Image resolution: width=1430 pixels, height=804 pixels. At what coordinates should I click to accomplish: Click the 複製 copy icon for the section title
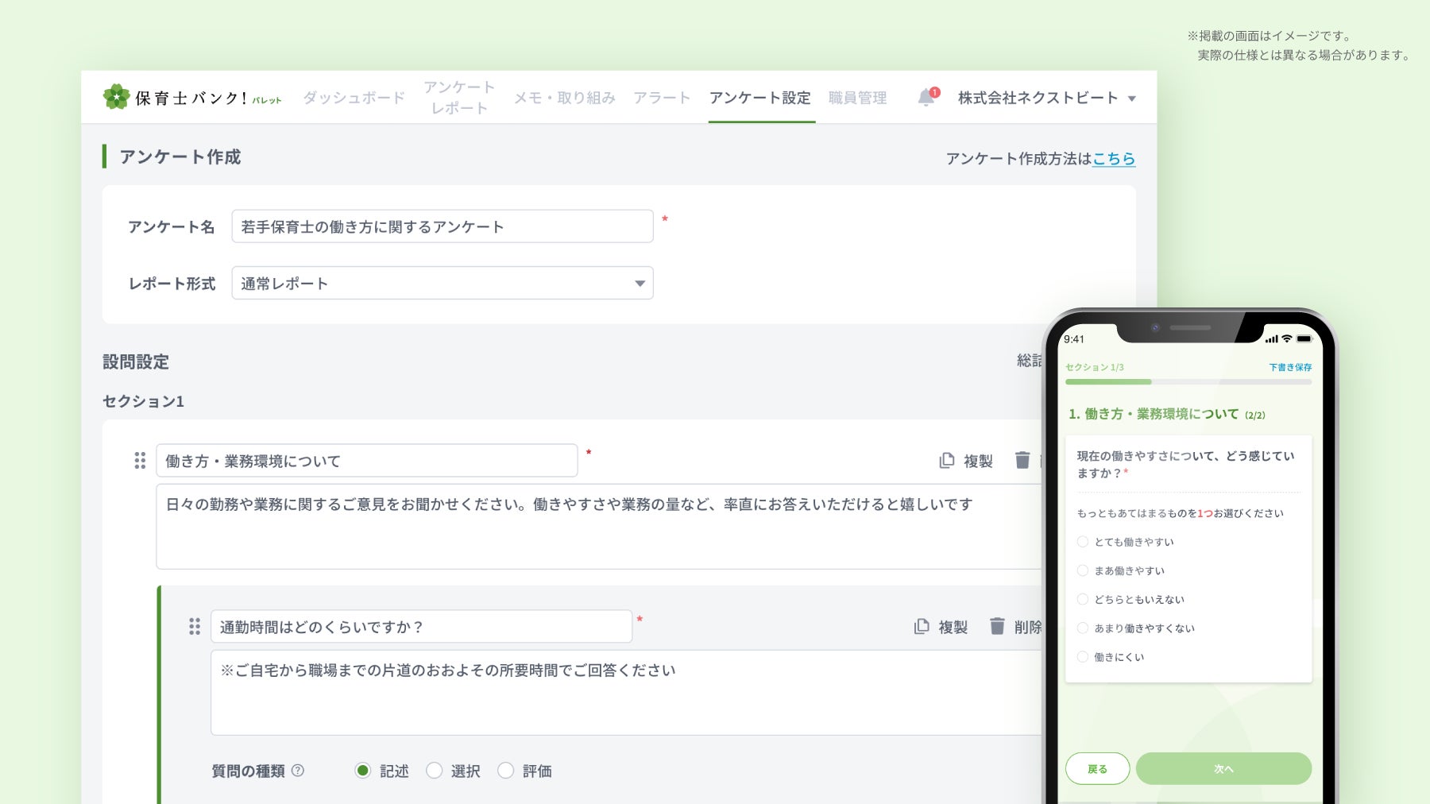947,461
